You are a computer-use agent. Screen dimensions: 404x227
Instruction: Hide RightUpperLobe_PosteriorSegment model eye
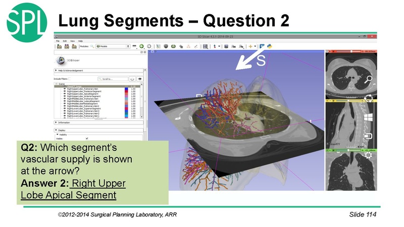click(x=65, y=91)
